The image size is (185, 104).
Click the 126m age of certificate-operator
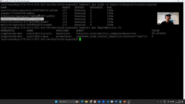(x=110, y=10)
